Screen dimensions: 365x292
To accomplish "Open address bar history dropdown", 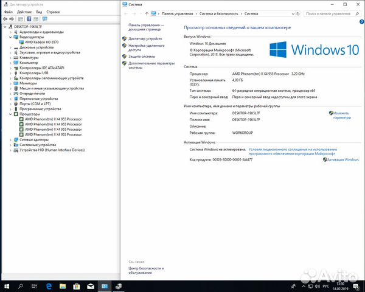I will tap(293, 14).
